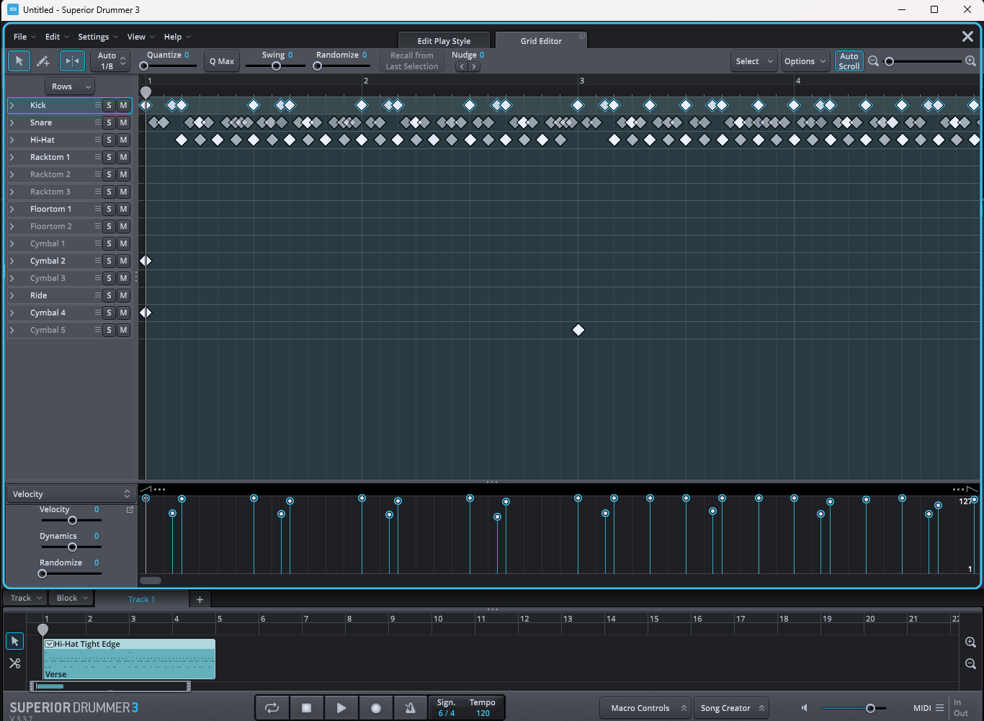Zoom in the grid editor with magnifier
This screenshot has height=721, width=984.
pyautogui.click(x=970, y=61)
